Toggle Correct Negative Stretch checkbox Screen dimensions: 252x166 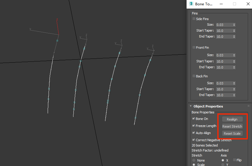pos(193,140)
